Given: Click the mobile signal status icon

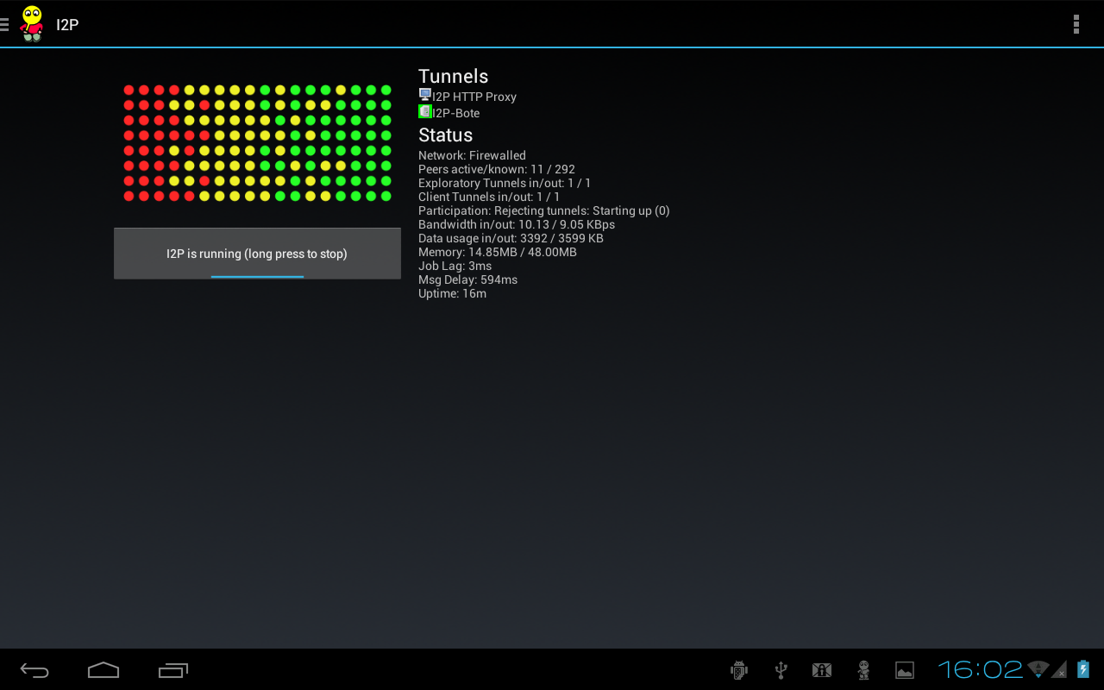Looking at the screenshot, I should 1060,670.
